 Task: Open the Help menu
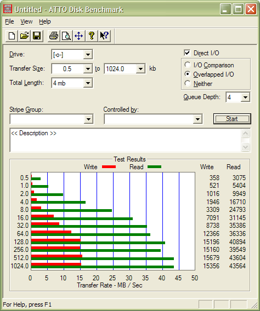(x=44, y=21)
